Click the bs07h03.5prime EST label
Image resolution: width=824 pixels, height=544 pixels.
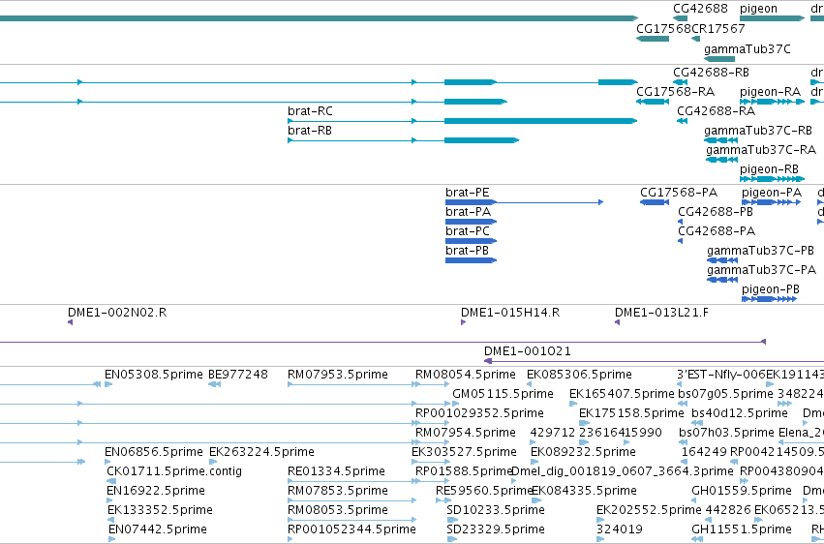[x=726, y=434]
